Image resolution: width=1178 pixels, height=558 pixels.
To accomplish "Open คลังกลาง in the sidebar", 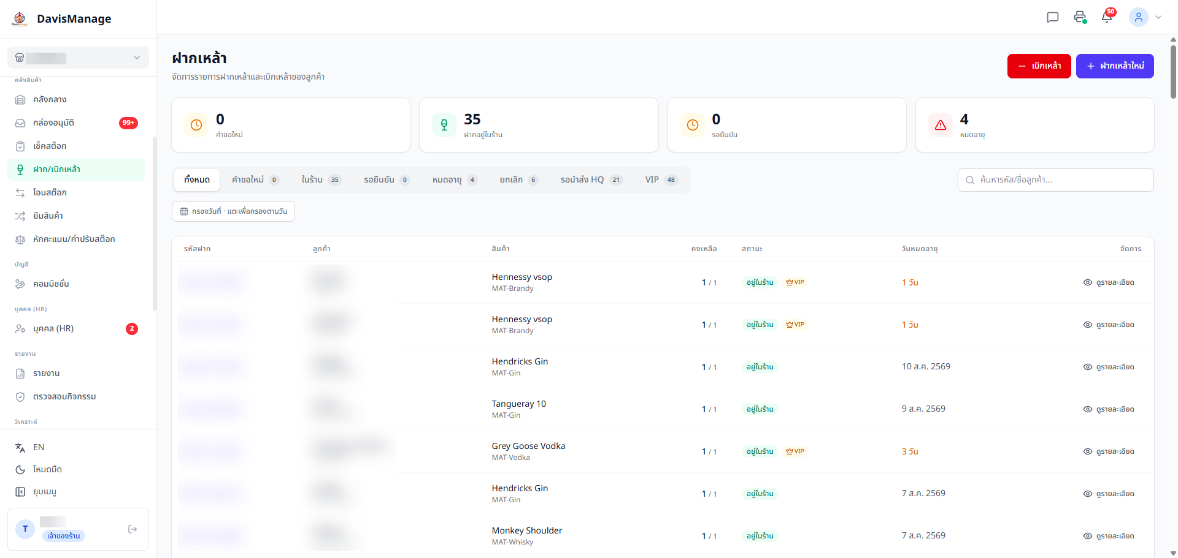I will [76, 99].
